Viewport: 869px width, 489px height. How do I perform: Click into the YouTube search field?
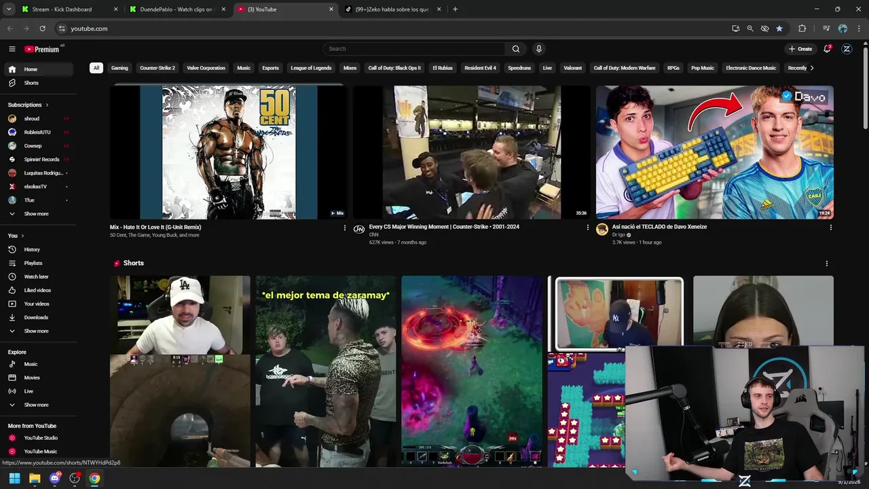tap(414, 49)
